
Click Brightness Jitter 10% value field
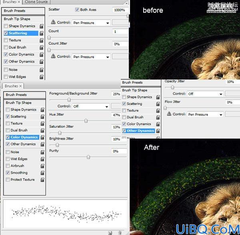point(116,139)
